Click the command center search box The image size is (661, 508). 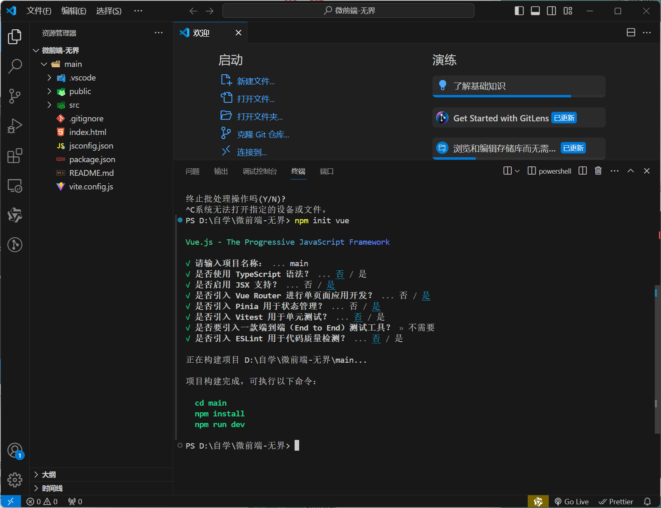(x=348, y=11)
